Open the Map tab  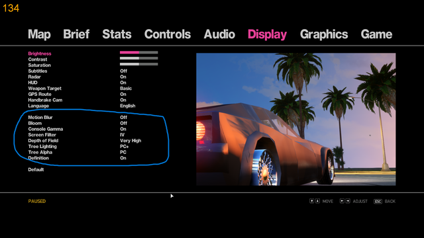coord(39,34)
